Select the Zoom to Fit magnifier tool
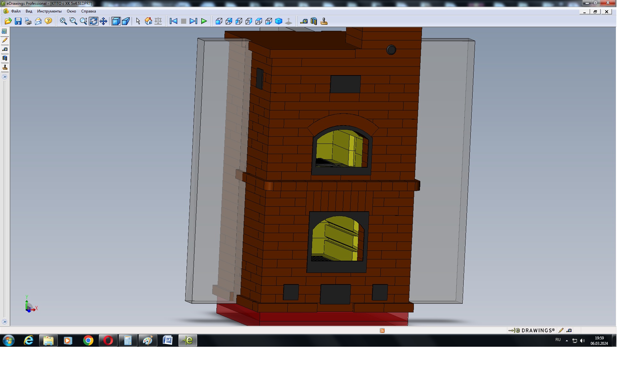This screenshot has height=375, width=637. (63, 21)
